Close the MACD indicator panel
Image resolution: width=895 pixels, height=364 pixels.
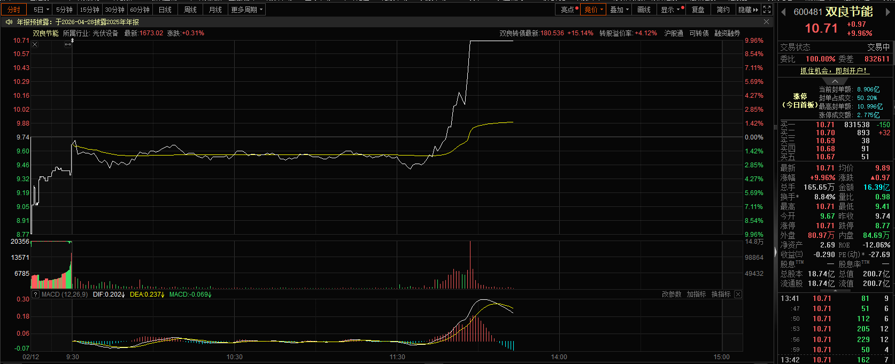738,295
